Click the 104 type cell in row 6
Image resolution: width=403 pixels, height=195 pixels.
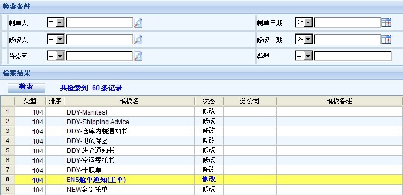pos(30,160)
